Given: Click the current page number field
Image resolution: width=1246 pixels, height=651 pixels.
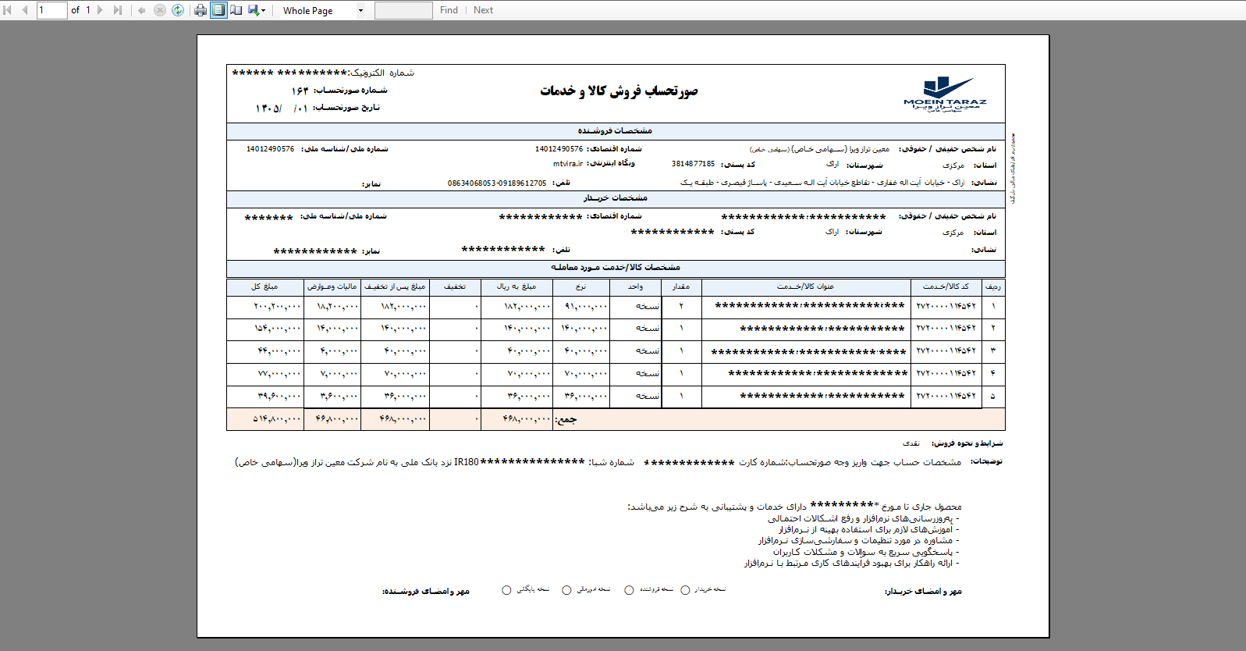Looking at the screenshot, I should 52,10.
